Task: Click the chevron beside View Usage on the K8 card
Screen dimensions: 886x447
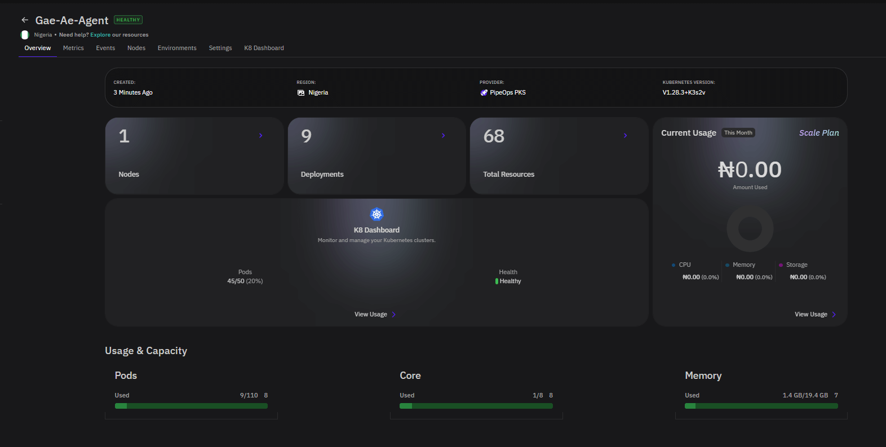Action: (x=394, y=315)
